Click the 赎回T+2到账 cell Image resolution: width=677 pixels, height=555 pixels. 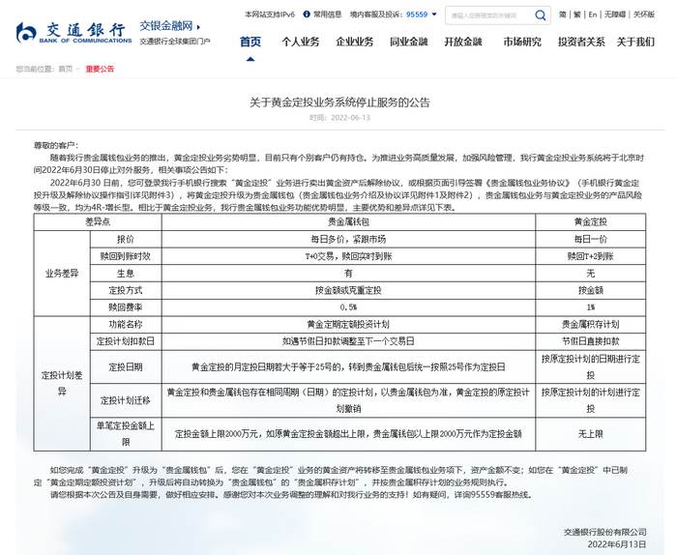[591, 256]
